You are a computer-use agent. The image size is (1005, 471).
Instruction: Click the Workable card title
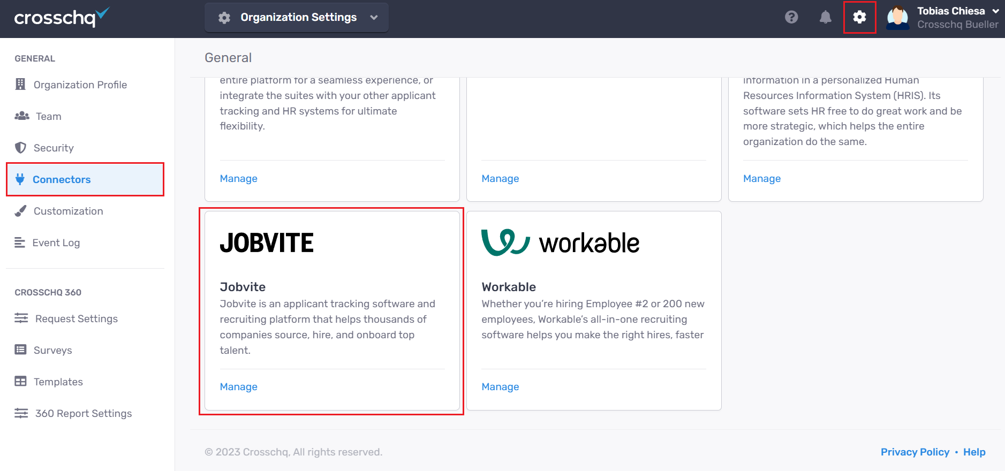[509, 287]
